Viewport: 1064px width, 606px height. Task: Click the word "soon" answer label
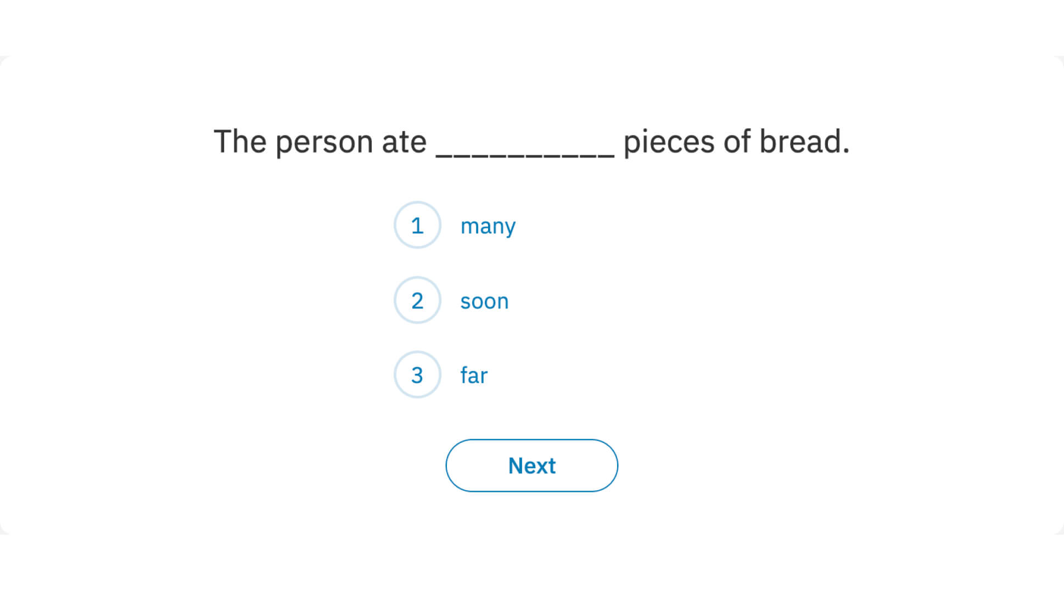[484, 300]
